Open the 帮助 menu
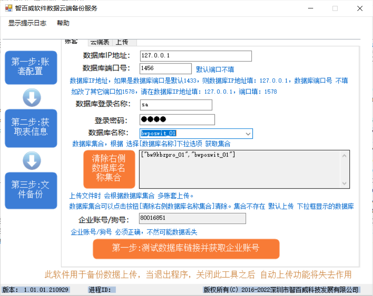Screen dimensions: 373x296 point(63,23)
